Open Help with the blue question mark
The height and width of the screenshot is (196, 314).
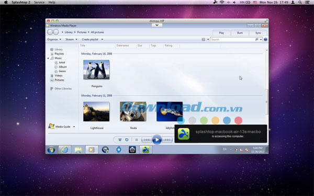tap(265, 39)
